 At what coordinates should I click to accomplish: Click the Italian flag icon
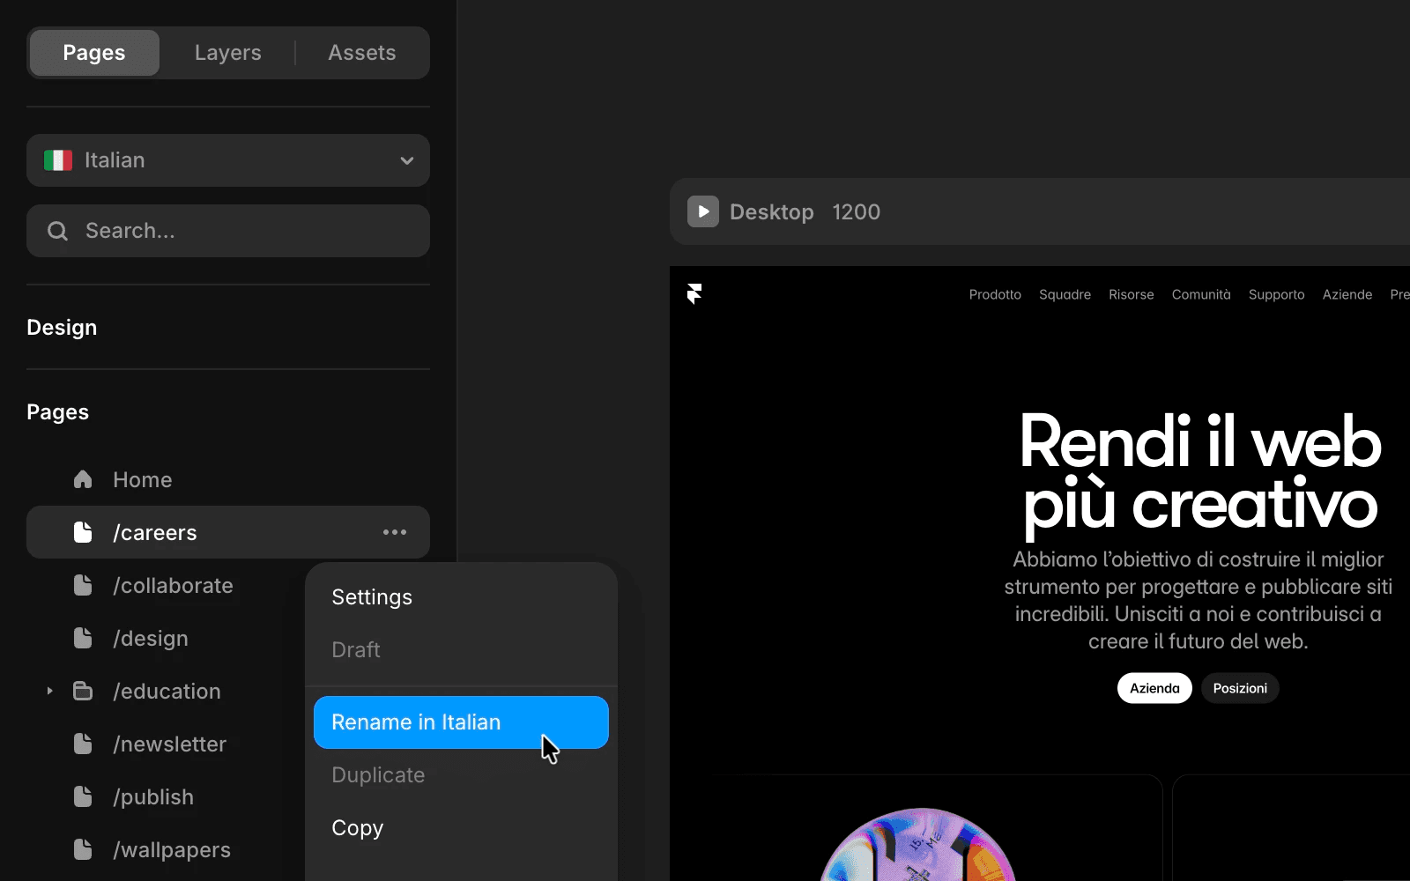(58, 160)
